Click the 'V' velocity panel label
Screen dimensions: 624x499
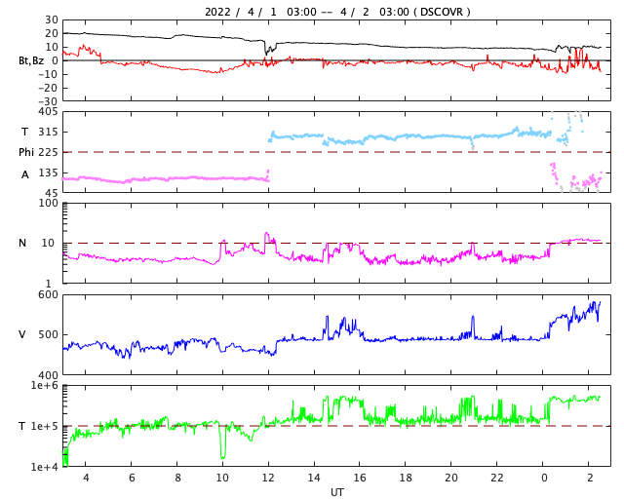click(22, 334)
